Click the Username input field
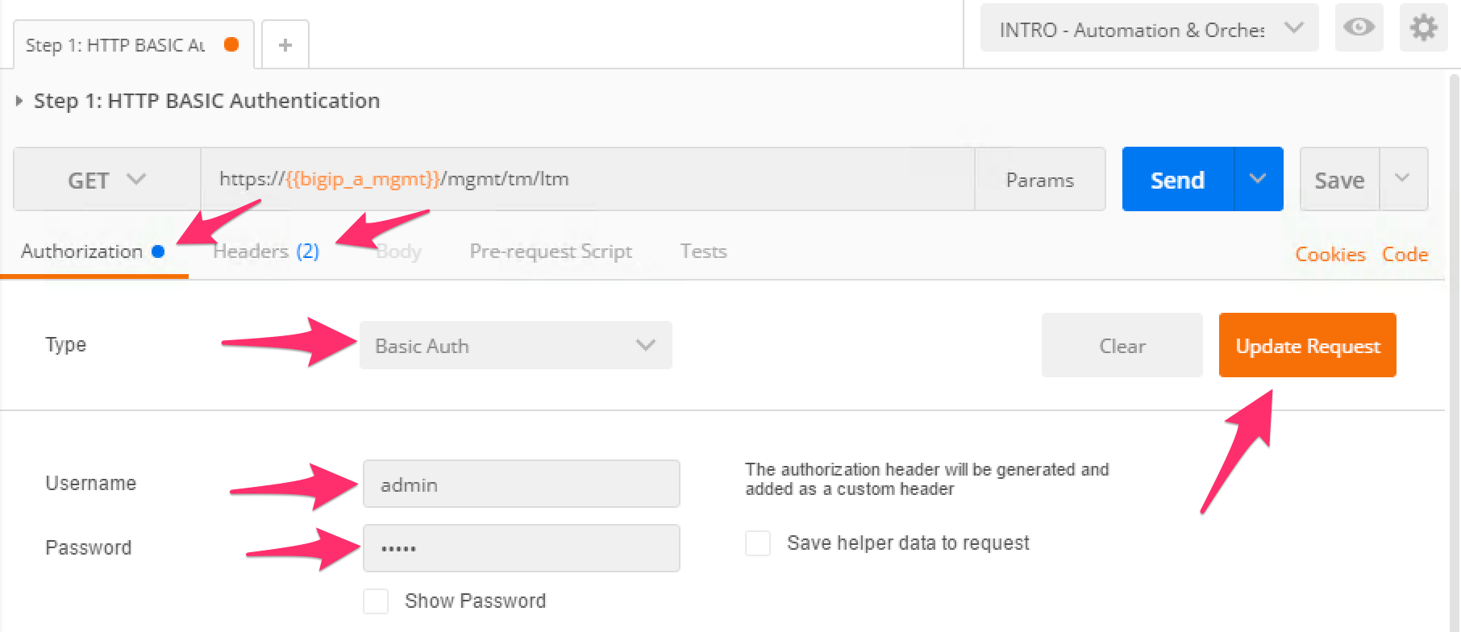The width and height of the screenshot is (1461, 632). point(521,484)
